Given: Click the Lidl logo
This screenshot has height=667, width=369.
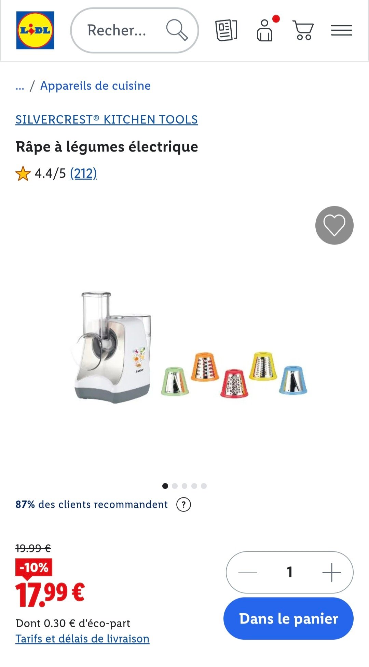Looking at the screenshot, I should pos(35,30).
